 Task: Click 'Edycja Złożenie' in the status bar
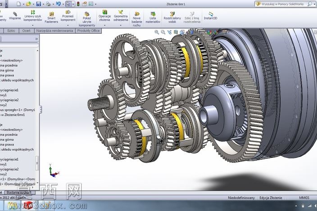pyautogui.click(x=271, y=198)
